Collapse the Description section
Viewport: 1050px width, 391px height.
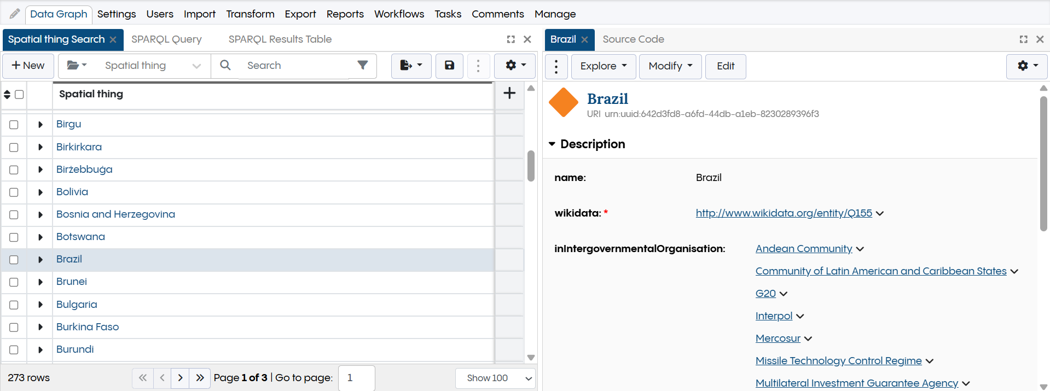click(x=552, y=144)
